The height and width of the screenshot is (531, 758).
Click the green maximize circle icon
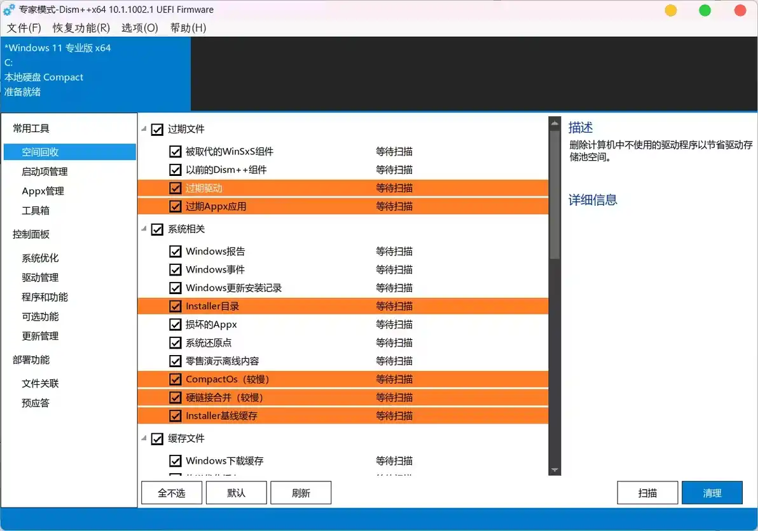coord(705,10)
